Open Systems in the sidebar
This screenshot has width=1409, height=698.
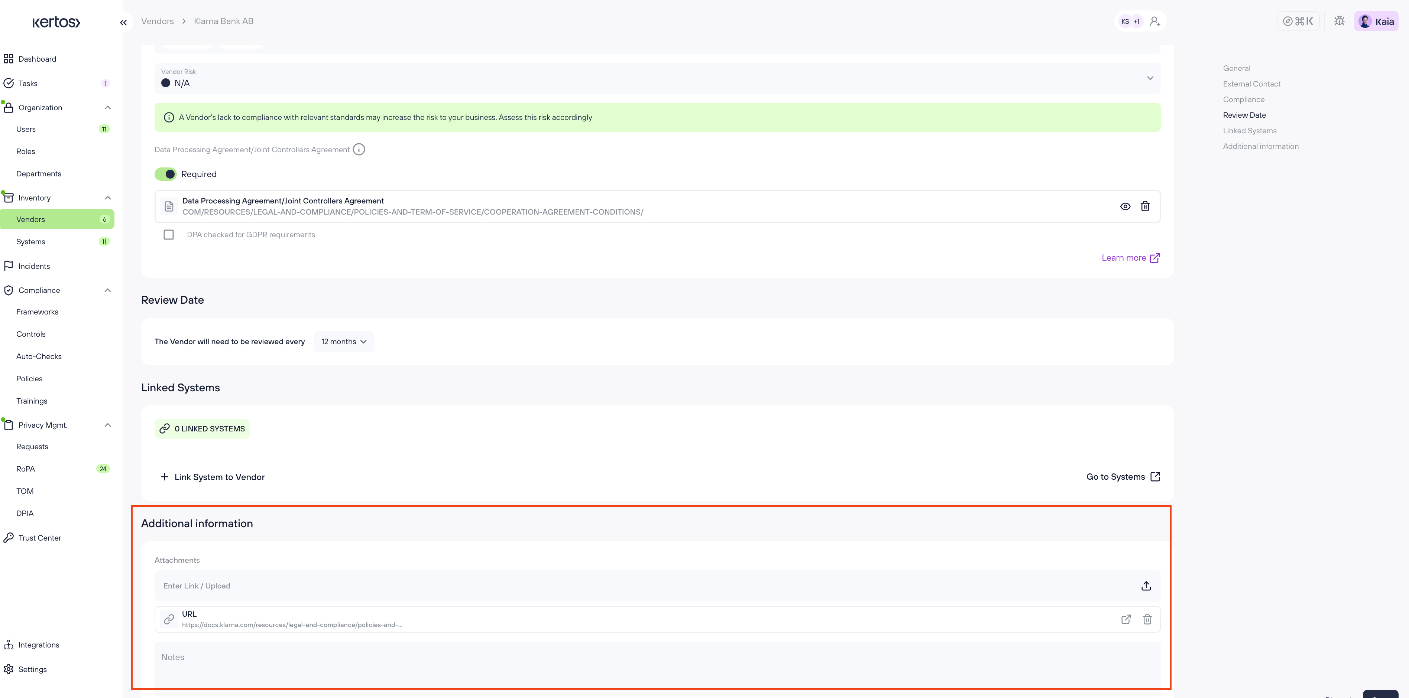click(x=30, y=242)
